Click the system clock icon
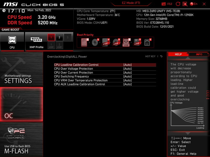 (x=4, y=11)
